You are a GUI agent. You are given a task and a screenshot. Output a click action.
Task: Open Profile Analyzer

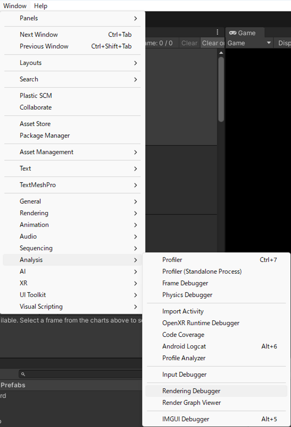click(x=216, y=358)
